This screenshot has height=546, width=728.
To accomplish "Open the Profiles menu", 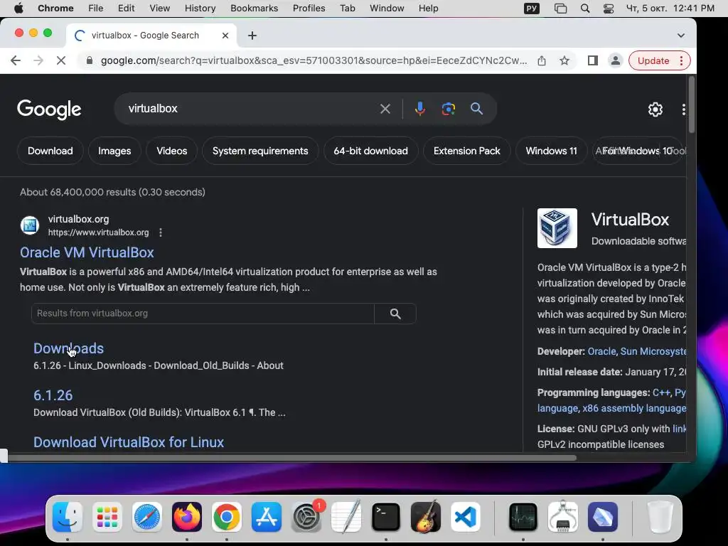I will point(309,8).
